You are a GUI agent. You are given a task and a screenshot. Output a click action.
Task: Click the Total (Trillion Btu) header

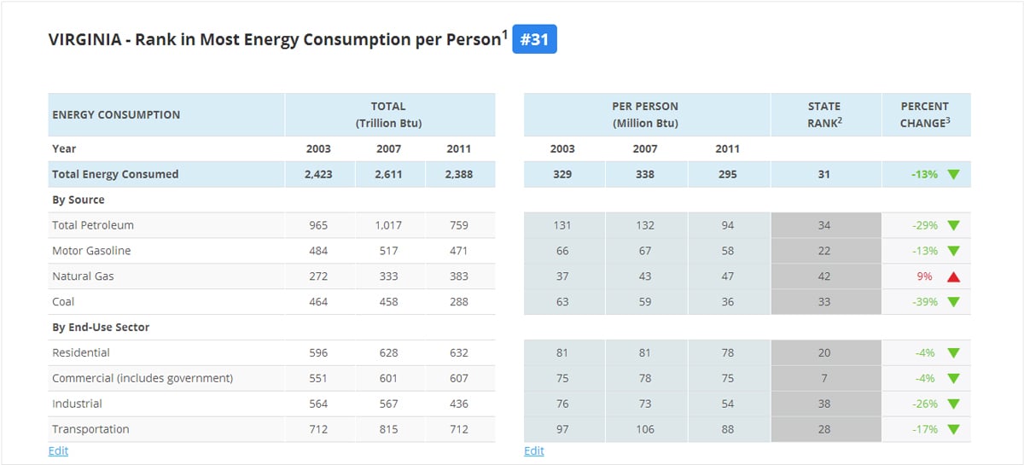click(x=388, y=115)
